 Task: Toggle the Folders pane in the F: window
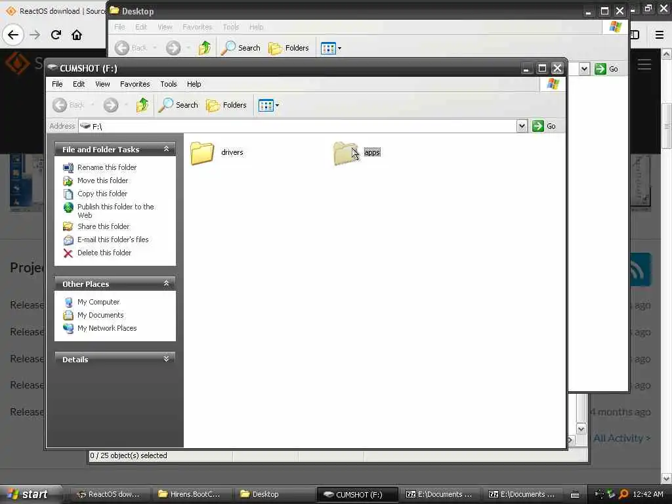226,105
